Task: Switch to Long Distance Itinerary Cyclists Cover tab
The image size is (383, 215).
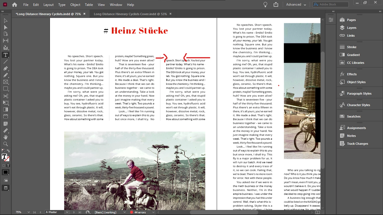Action: pos(130,14)
